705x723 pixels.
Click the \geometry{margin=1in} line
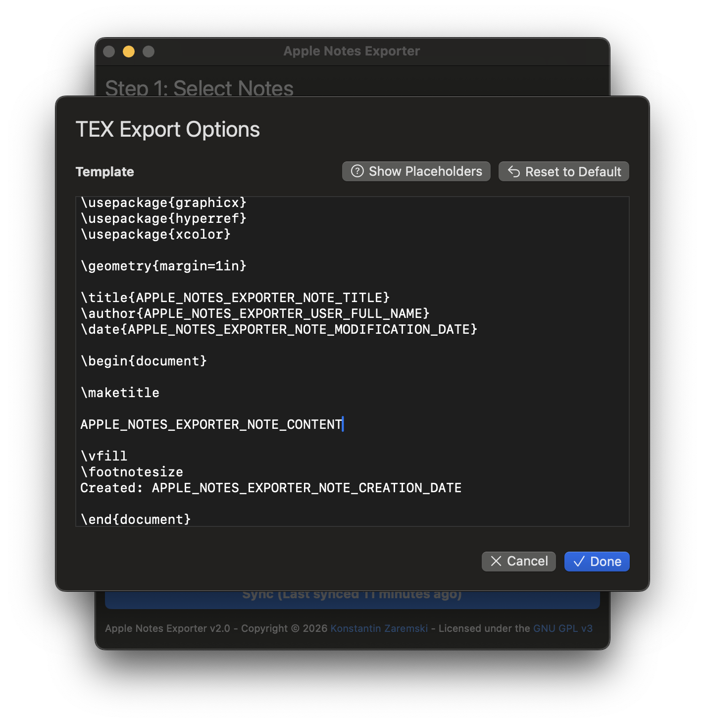pos(163,266)
